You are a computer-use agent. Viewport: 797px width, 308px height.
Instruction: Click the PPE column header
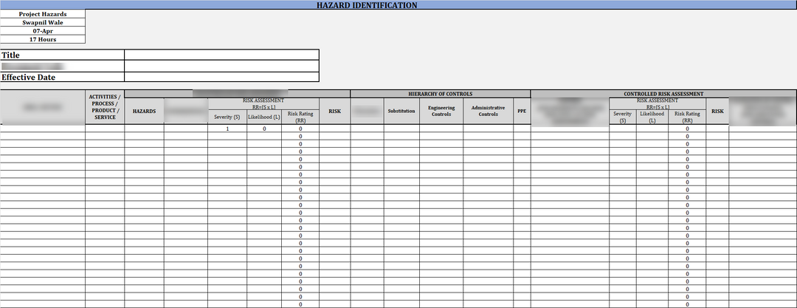522,111
